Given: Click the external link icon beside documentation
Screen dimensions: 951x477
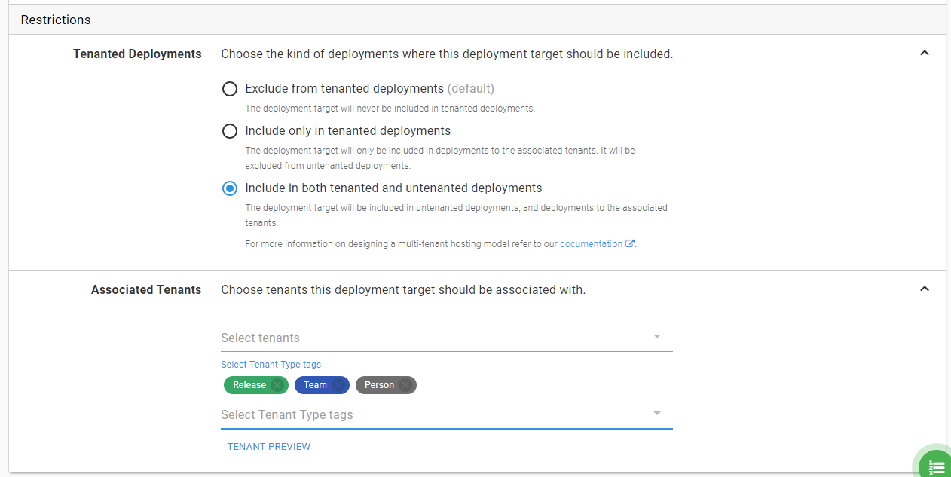Looking at the screenshot, I should (630, 243).
